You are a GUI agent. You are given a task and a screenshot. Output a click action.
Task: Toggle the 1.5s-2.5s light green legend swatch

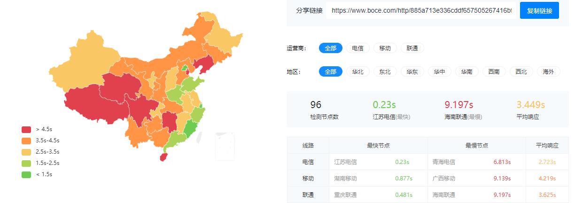26,163
